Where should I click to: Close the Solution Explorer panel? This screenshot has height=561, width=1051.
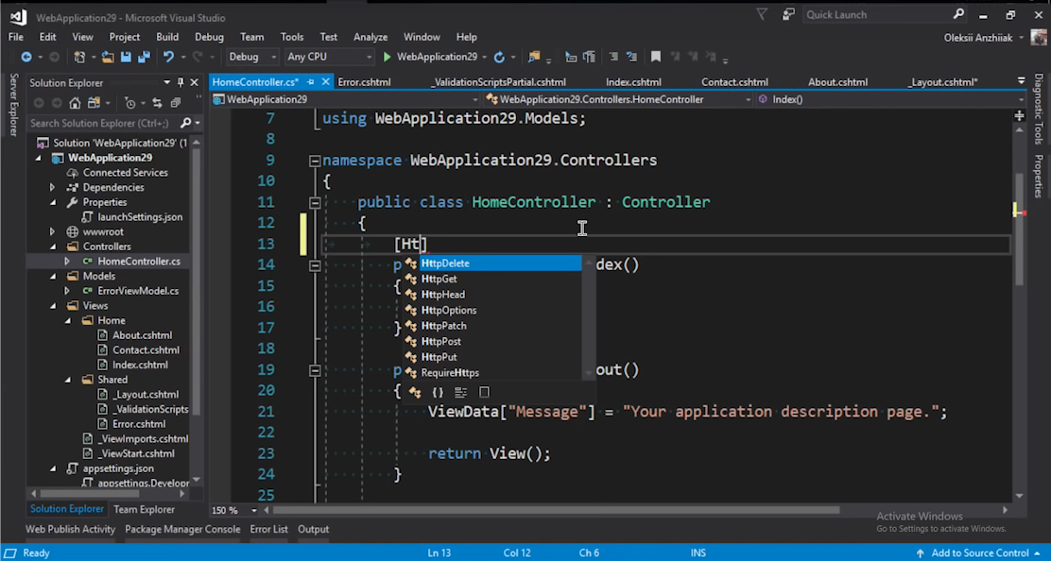click(x=195, y=82)
